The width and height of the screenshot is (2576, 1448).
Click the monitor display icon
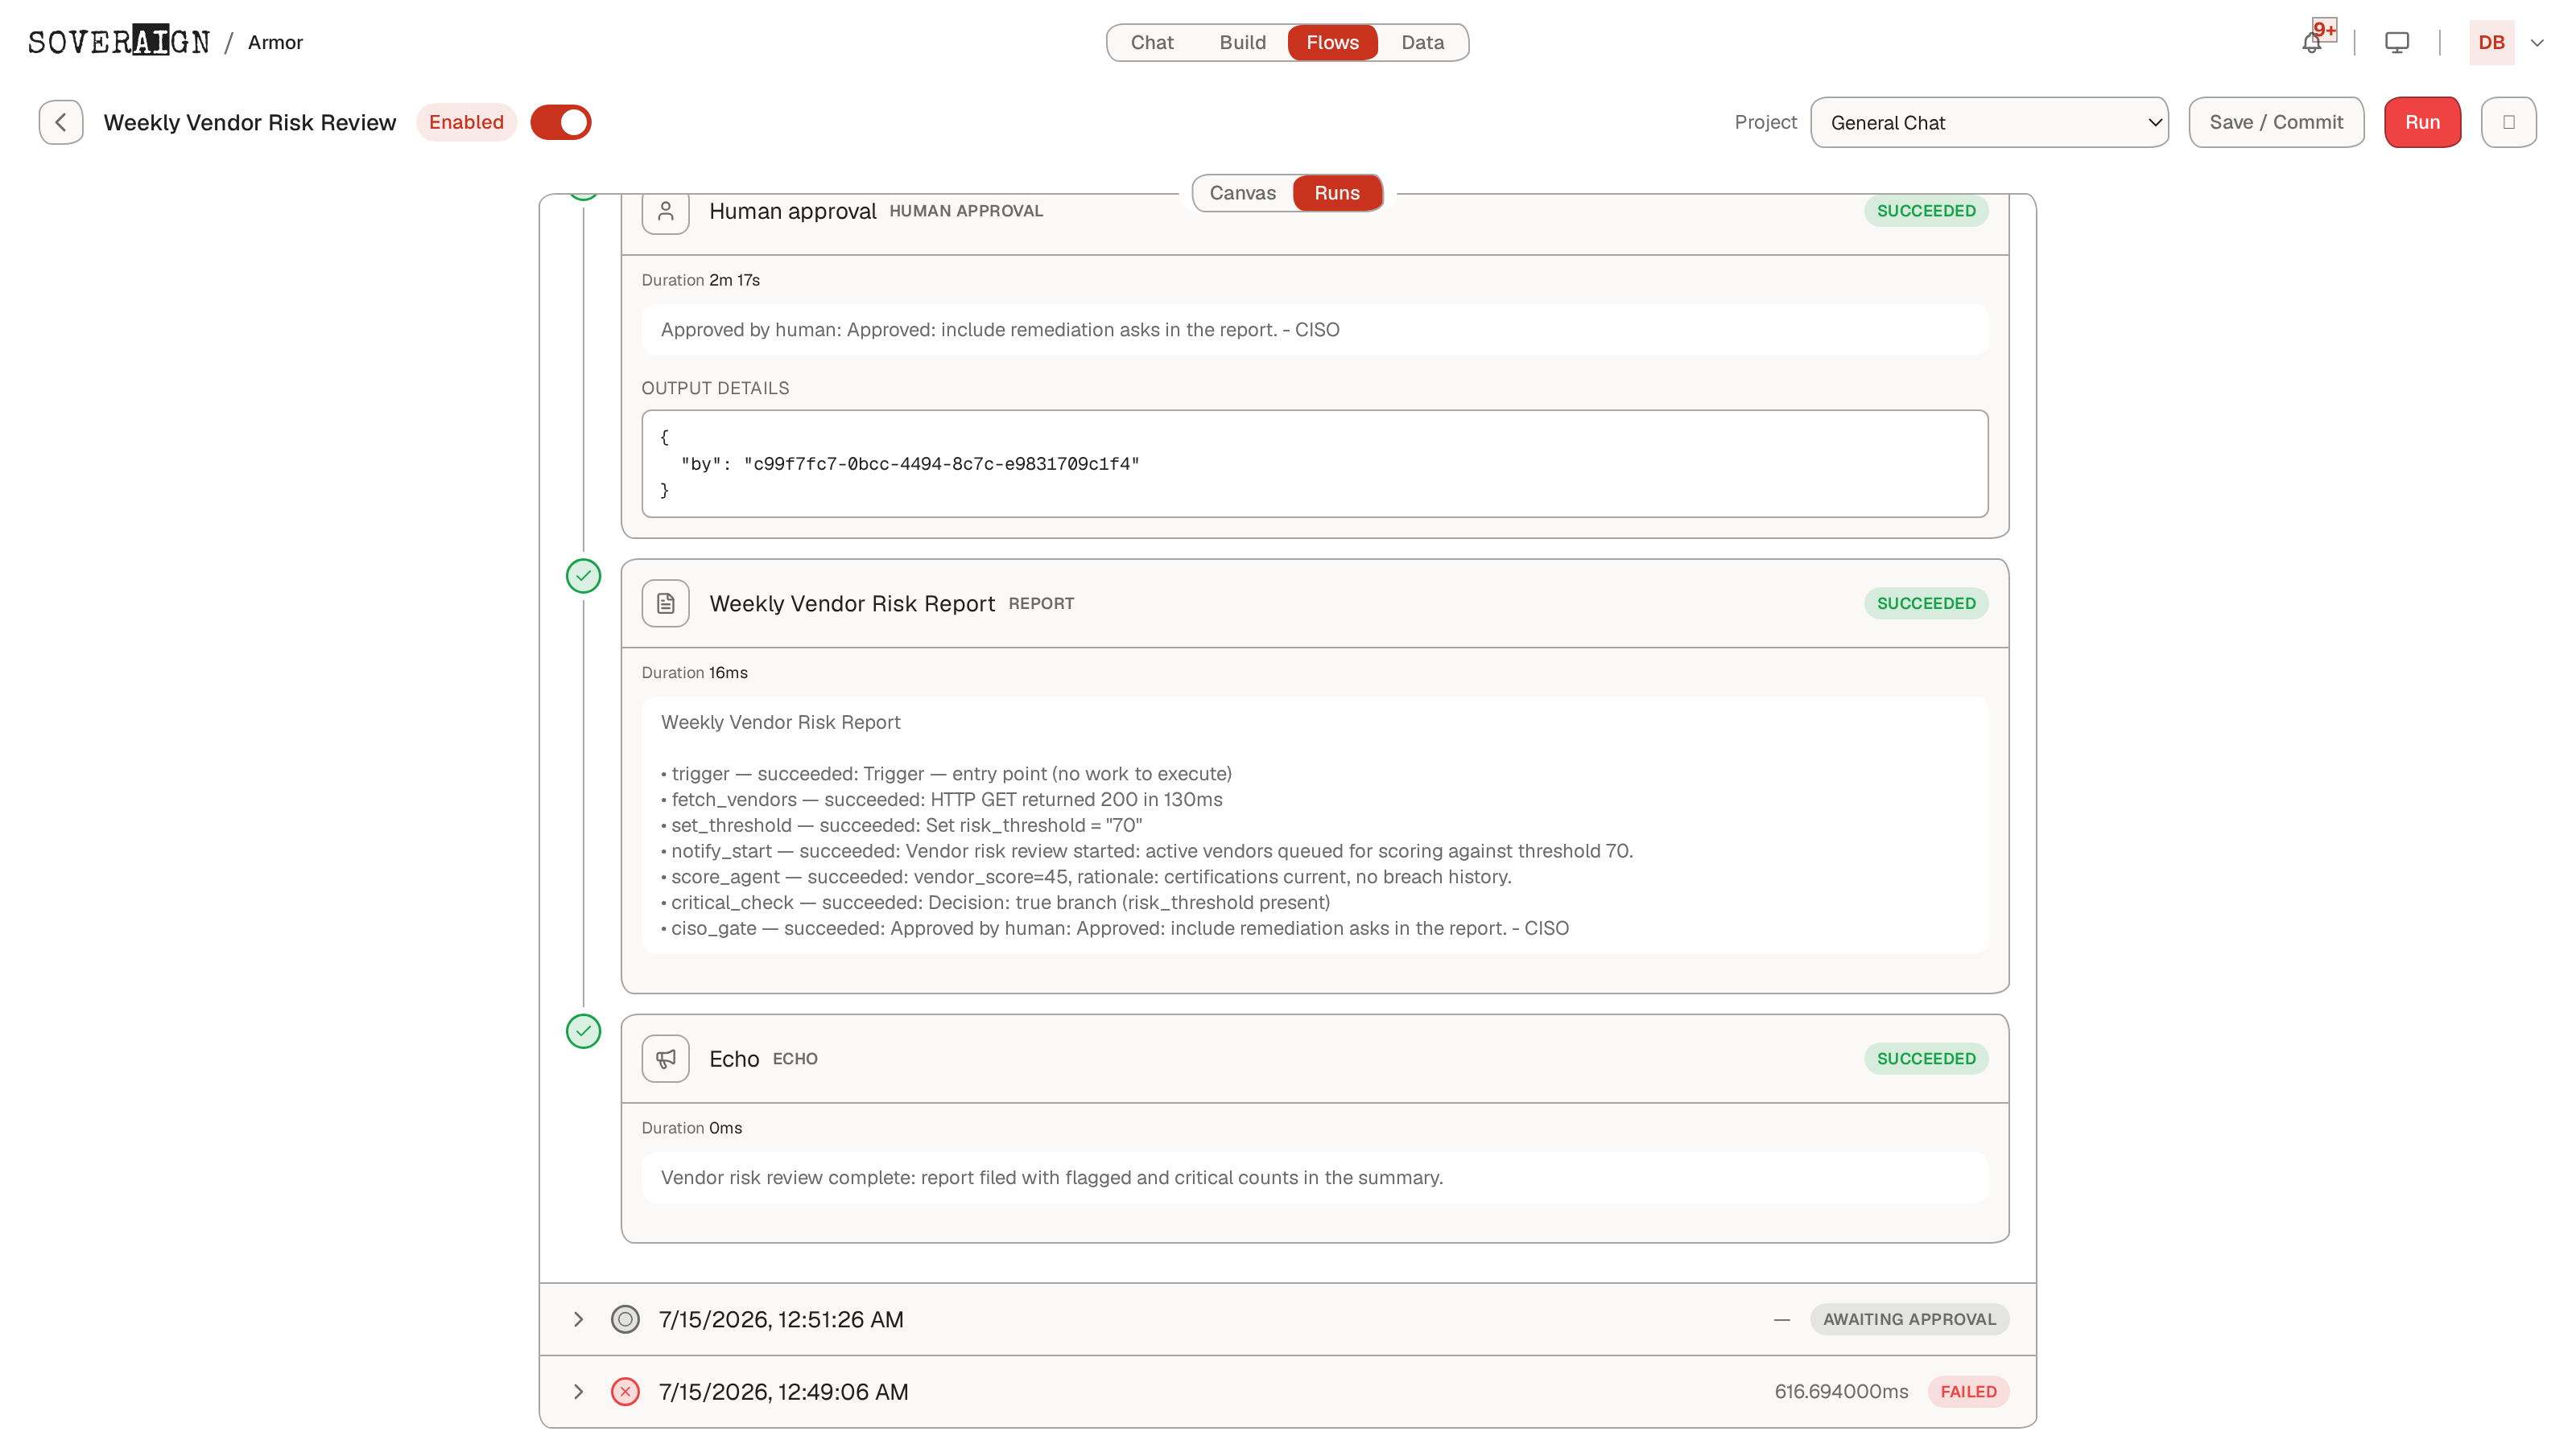2397,43
